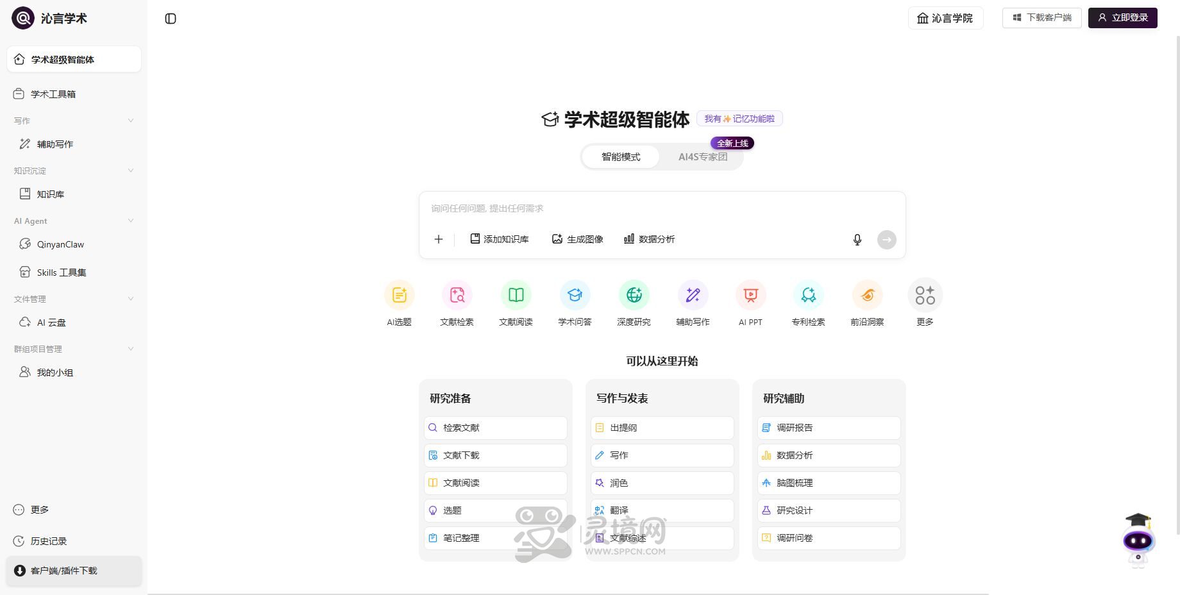
Task: Open AI 云盘 in the sidebar
Action: coord(74,323)
